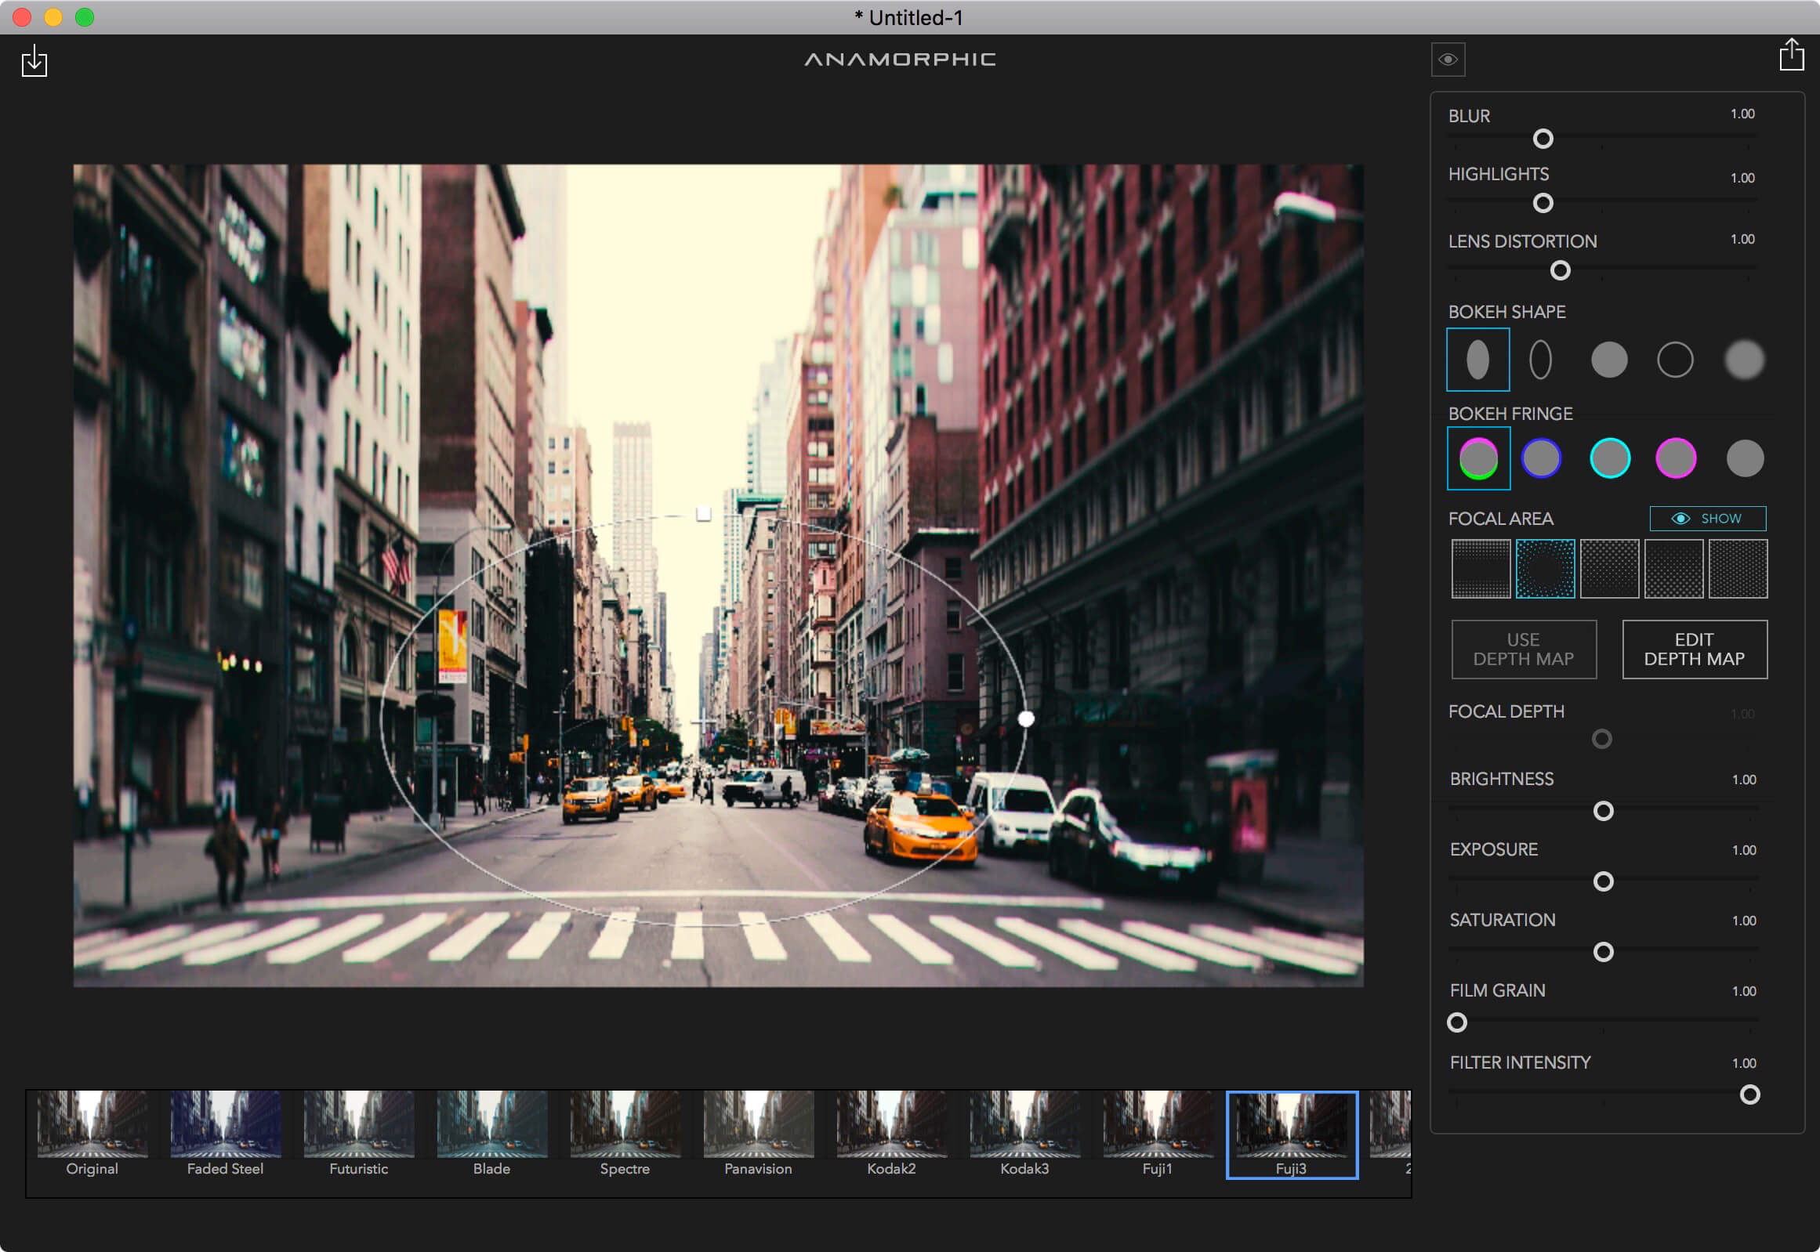Click the import image icon

34,61
